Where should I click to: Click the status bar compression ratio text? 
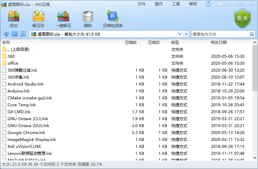tap(90, 164)
